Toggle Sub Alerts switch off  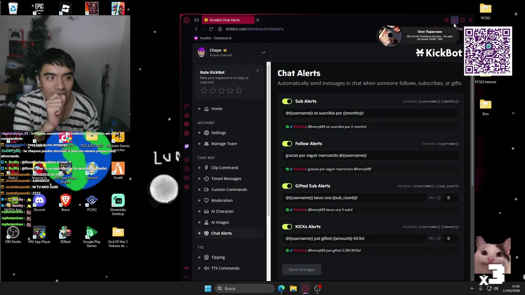tap(287, 101)
